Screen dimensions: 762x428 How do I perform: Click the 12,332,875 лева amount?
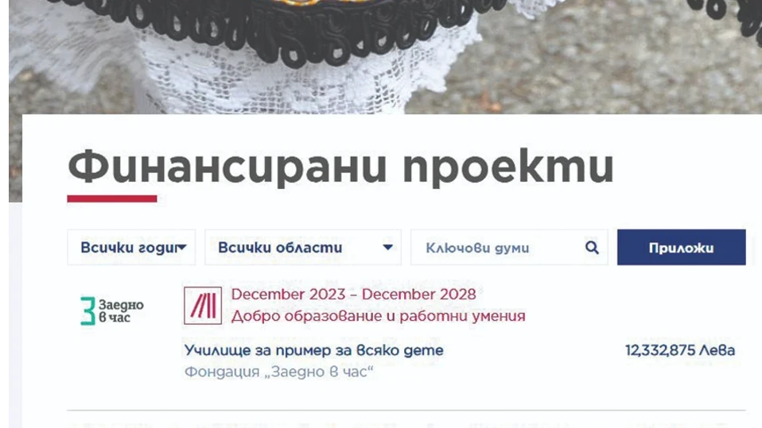point(680,350)
